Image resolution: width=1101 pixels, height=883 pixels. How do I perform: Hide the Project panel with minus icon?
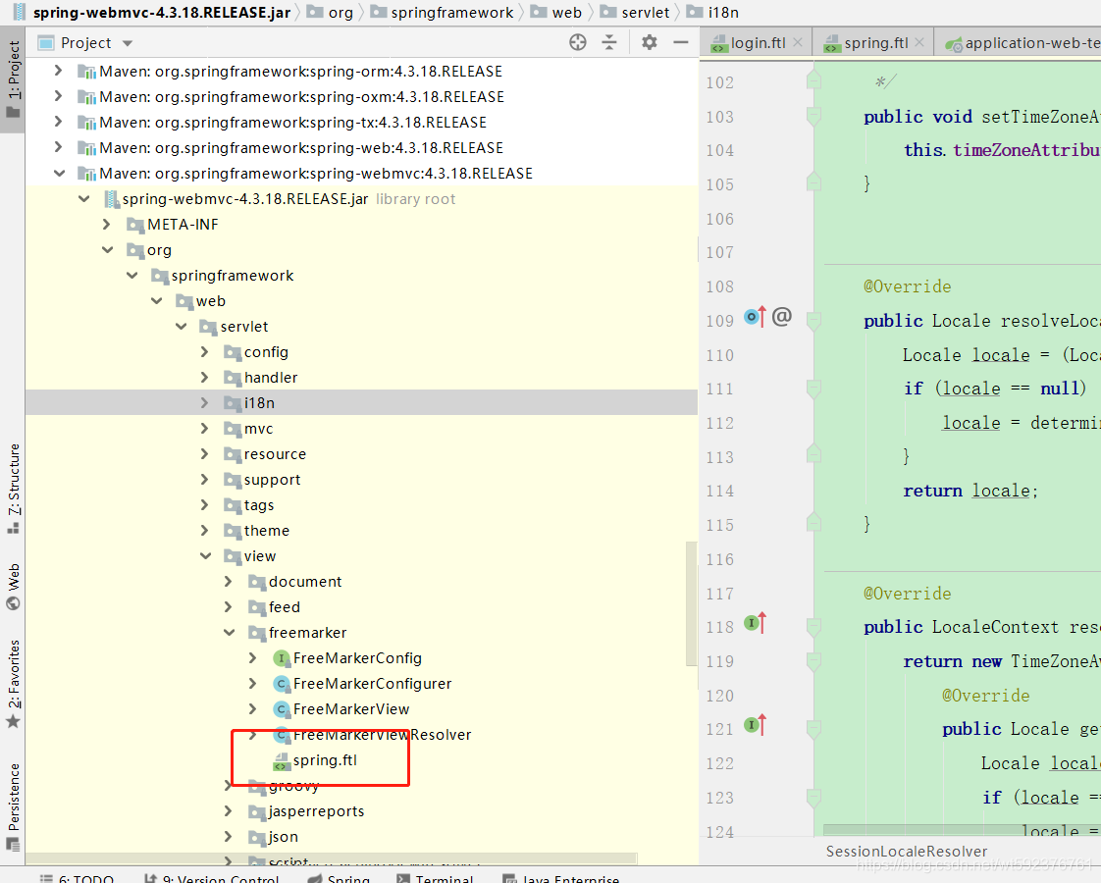(680, 43)
